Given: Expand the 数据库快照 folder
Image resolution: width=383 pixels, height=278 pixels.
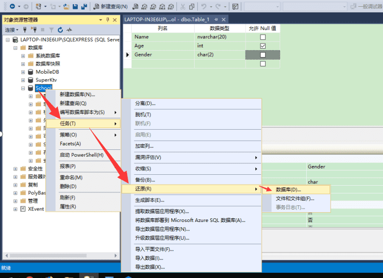Looking at the screenshot, I should pyautogui.click(x=23, y=64).
